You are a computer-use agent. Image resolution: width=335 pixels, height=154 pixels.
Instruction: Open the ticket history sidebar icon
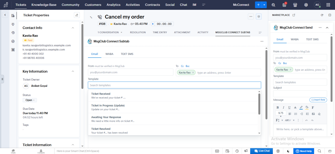pos(13,33)
